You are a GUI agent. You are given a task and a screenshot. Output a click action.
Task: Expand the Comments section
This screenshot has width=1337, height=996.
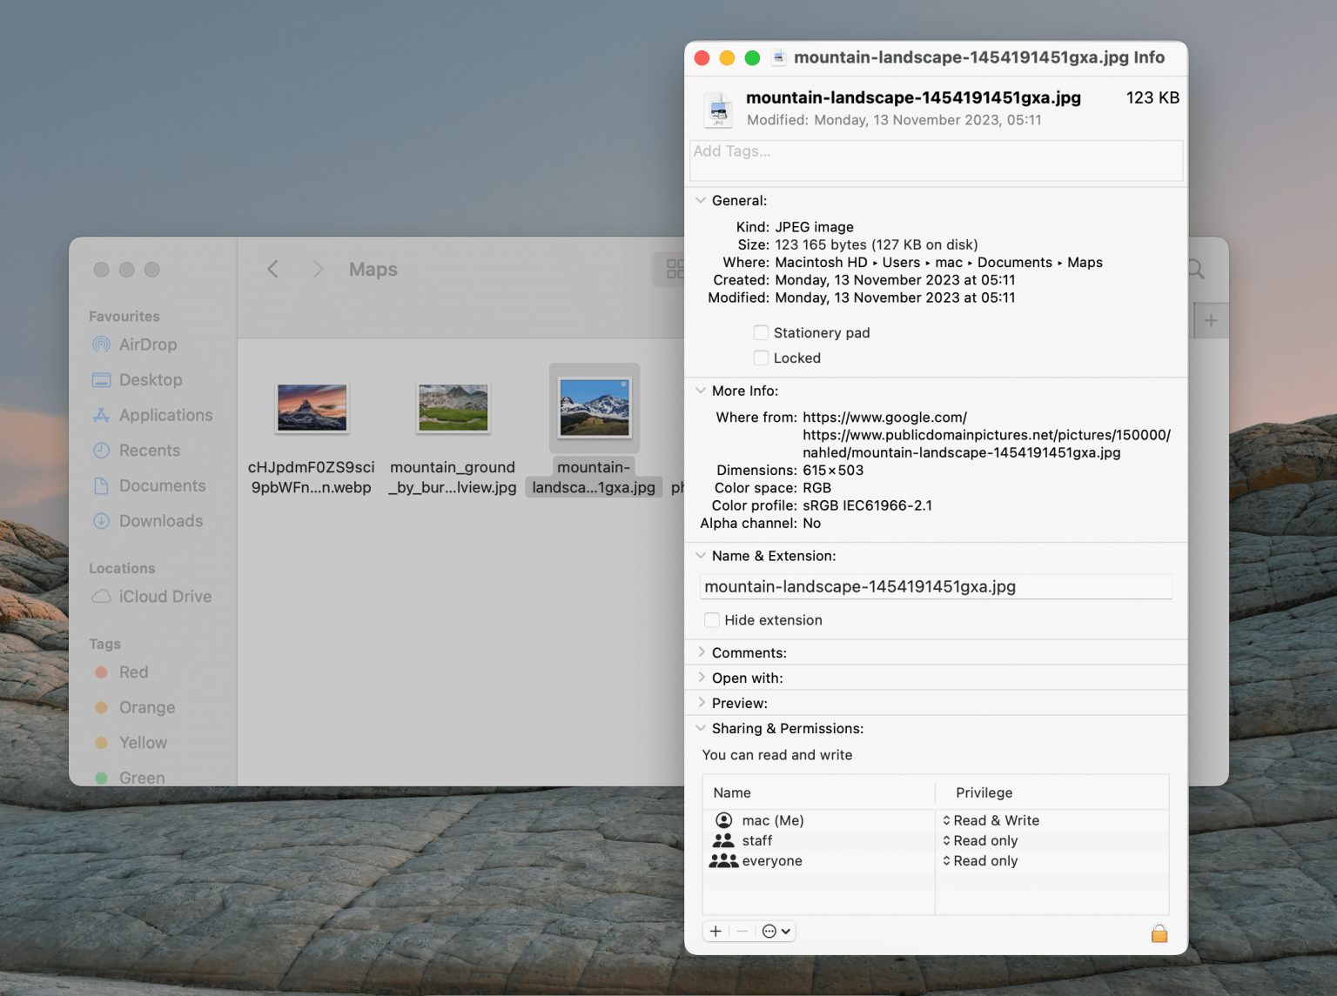pos(702,652)
